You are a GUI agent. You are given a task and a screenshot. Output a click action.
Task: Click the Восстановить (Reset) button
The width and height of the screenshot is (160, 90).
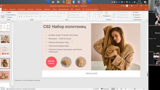pos(11,15)
